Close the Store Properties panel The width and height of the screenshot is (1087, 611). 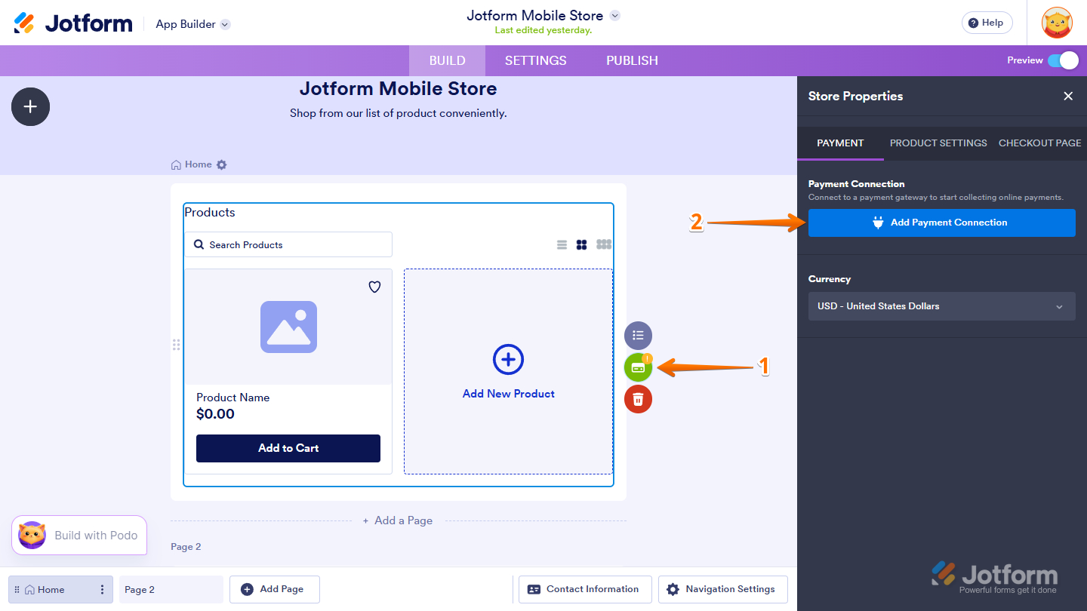coord(1068,96)
